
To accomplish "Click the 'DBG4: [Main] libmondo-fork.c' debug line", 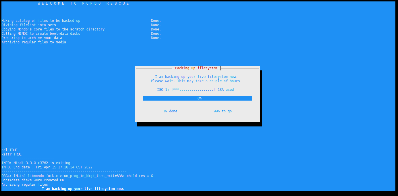I will point(77,176).
